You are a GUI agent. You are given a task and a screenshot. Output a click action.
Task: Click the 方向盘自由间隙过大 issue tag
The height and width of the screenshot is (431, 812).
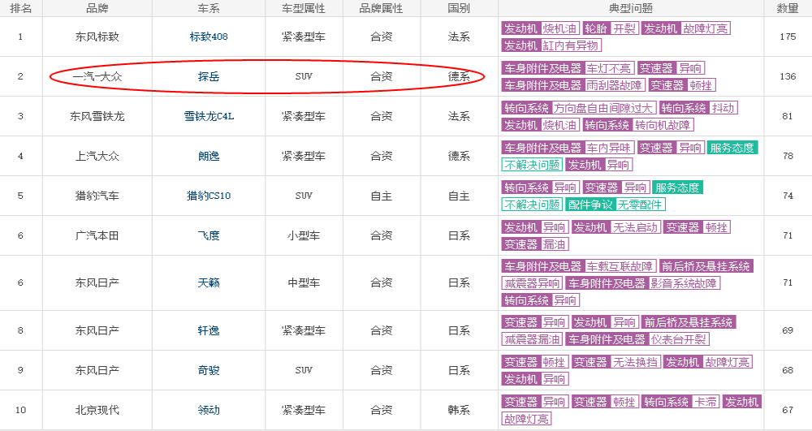[x=603, y=108]
